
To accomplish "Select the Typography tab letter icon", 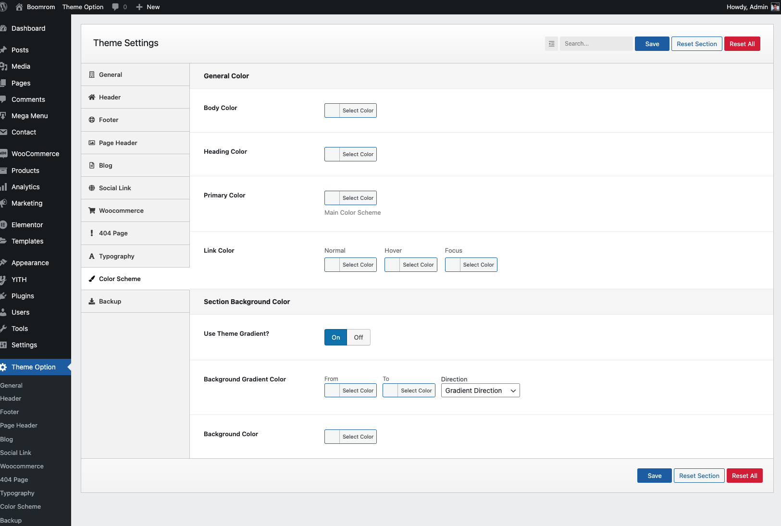I will click(92, 256).
